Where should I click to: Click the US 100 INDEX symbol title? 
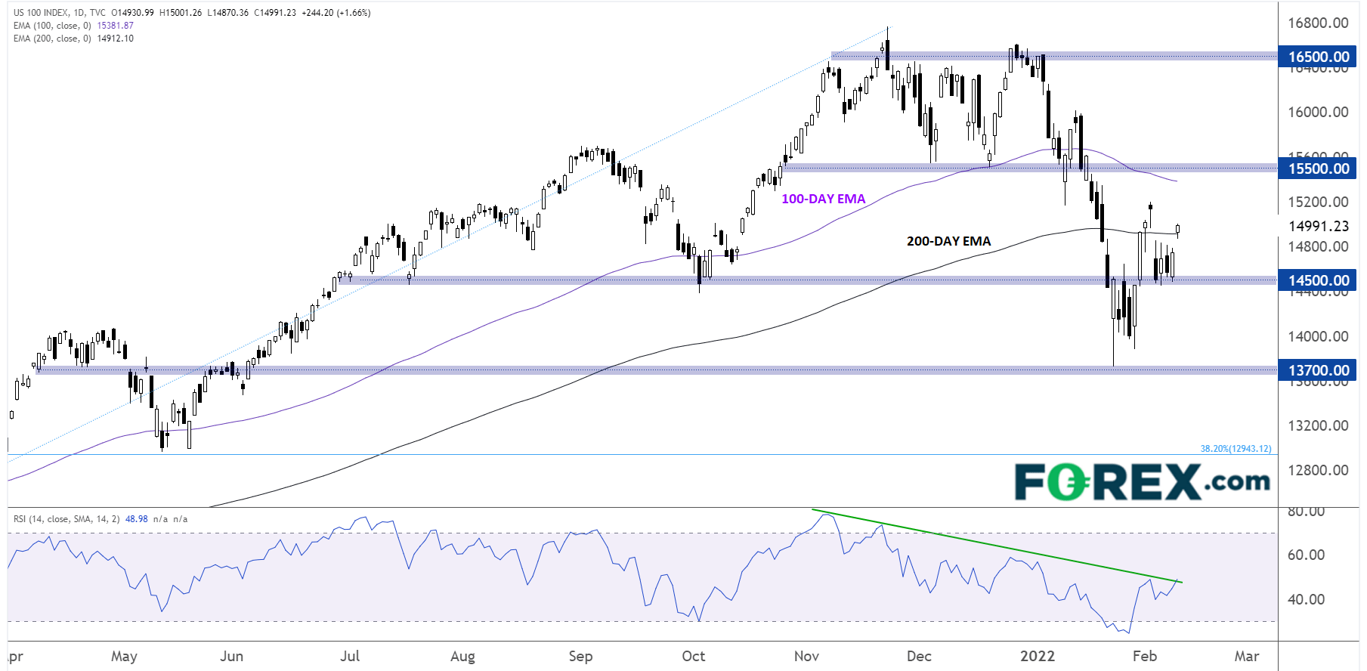point(41,13)
